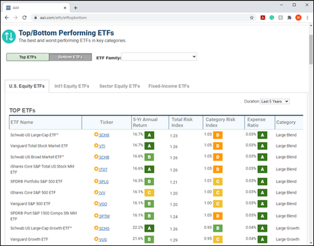
Task: Bookmark page with the star icon
Action: coord(252,18)
